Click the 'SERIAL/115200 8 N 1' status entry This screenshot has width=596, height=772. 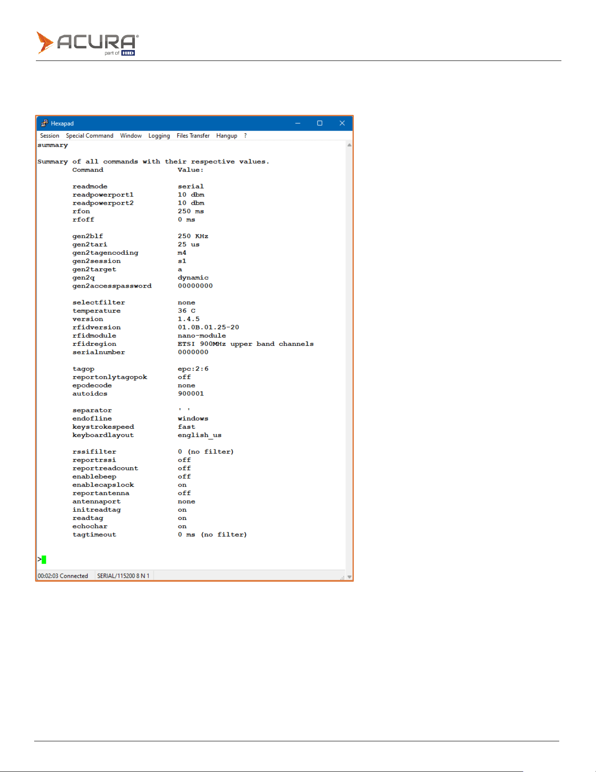click(x=123, y=576)
